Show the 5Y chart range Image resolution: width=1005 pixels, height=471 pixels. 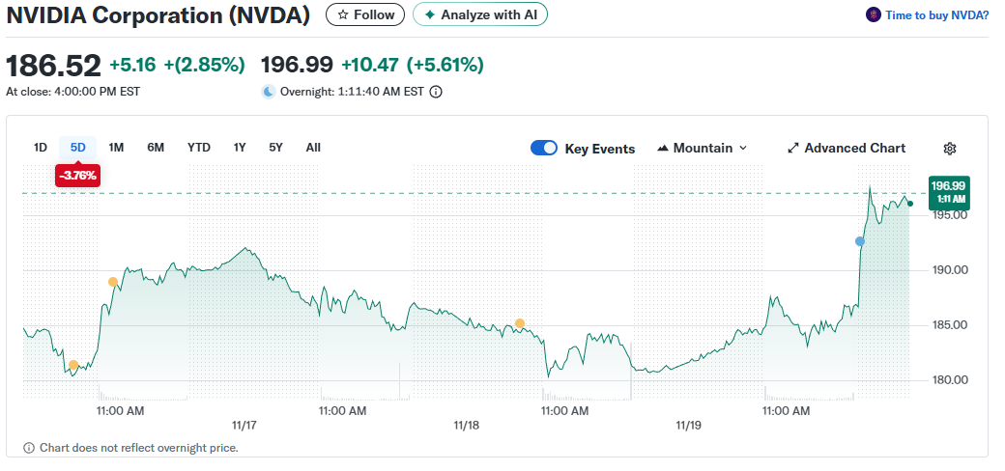276,148
